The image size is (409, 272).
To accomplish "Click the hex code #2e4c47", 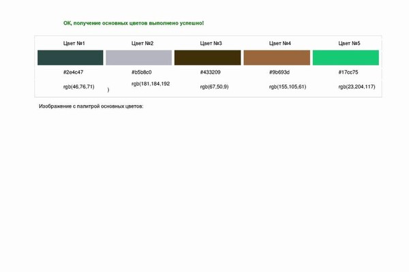I will pos(74,72).
